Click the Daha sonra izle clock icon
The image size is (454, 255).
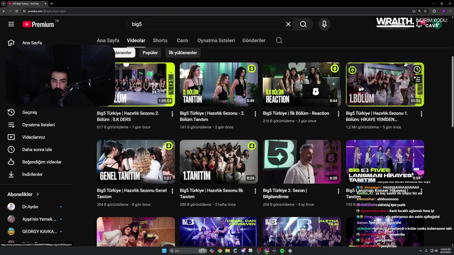pos(11,149)
